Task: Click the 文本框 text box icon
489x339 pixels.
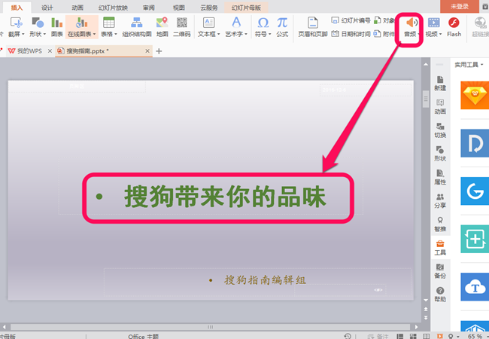Action: [208, 23]
